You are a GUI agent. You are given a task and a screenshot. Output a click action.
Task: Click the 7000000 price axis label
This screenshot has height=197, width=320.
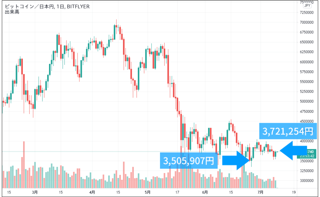(307, 22)
